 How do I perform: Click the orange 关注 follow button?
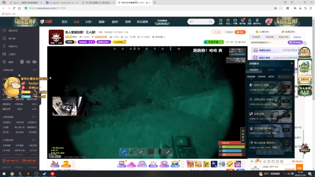240,32
